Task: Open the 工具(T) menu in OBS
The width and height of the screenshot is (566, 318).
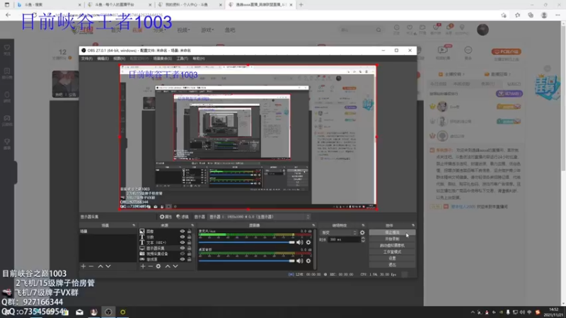Action: point(183,59)
